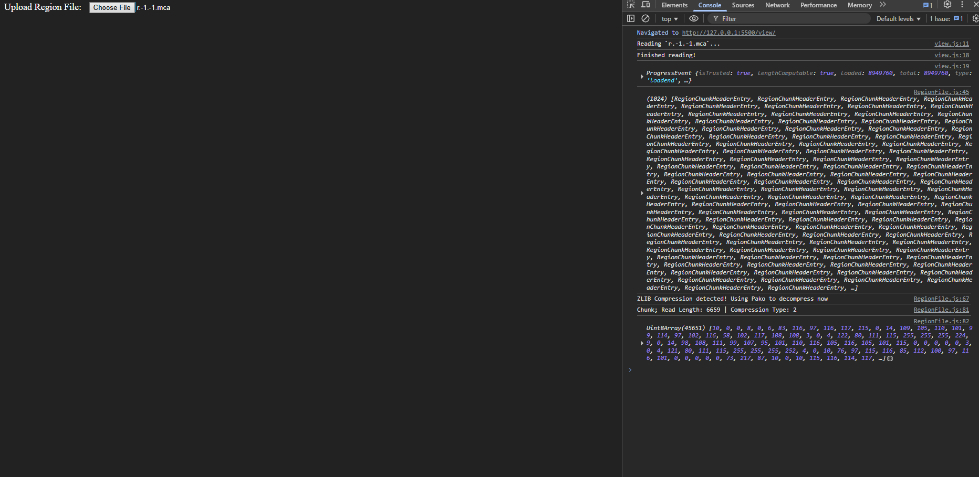Click into the console Filter field
This screenshot has height=477, width=979.
pyautogui.click(x=788, y=19)
